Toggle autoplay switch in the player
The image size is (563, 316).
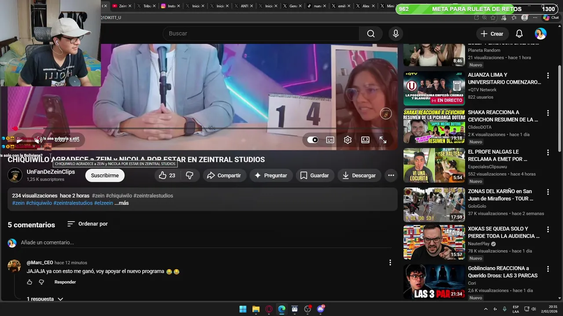[313, 140]
